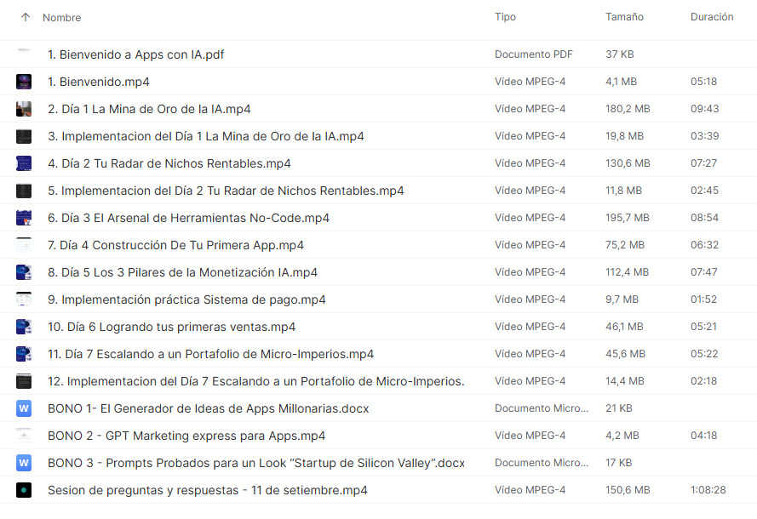Select 9. Implementación práctica Sistema de pago.mp4
Image resolution: width=757 pixels, height=519 pixels.
(186, 299)
